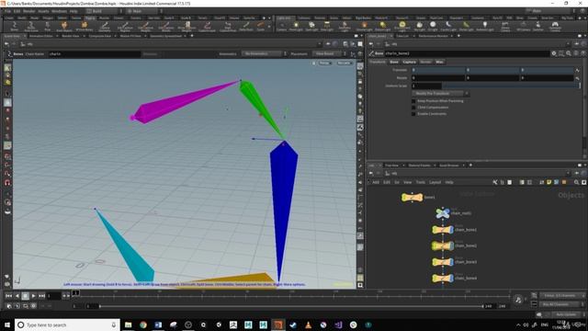The width and height of the screenshot is (588, 331).
Task: Click the network editor wrench tools icon
Action: coord(495,182)
